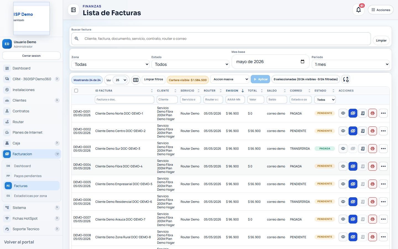The image size is (398, 249).
Task: View details of invoice DEMO-0006 via eye icon
Action: (343, 202)
